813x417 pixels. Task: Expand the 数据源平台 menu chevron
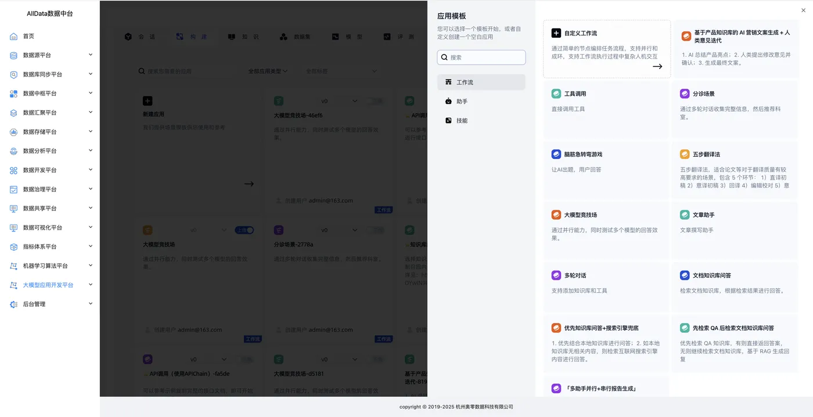tap(91, 55)
